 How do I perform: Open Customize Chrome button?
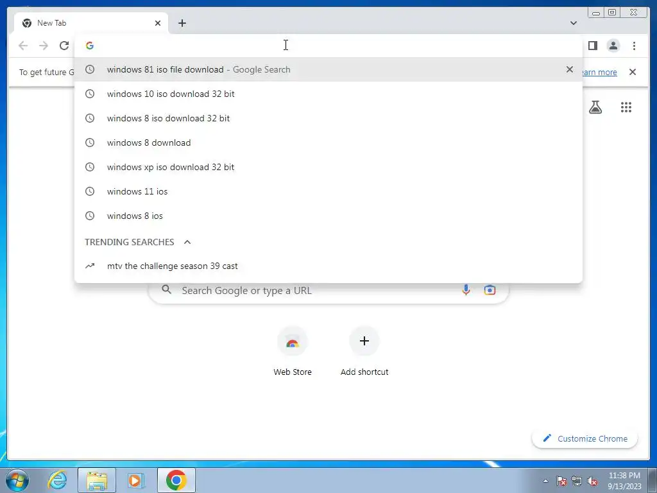(585, 438)
